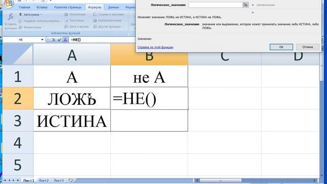This screenshot has height=184, width=327.
Task: Click the collapse dialog range selector icon
Action: [x=245, y=5]
